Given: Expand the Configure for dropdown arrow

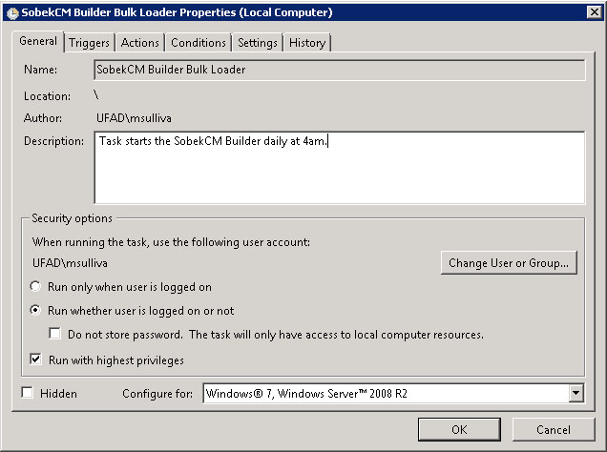Looking at the screenshot, I should [576, 393].
